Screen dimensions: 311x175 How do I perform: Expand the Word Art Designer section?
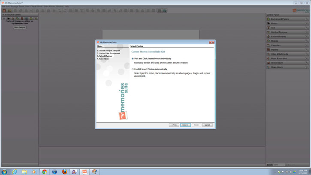(287, 32)
